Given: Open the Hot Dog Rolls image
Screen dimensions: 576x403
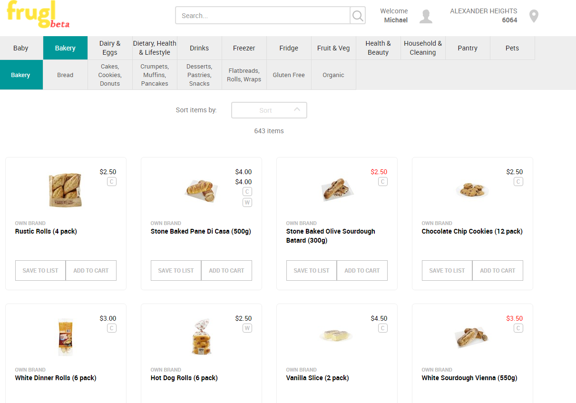Looking at the screenshot, I should click(x=201, y=337).
